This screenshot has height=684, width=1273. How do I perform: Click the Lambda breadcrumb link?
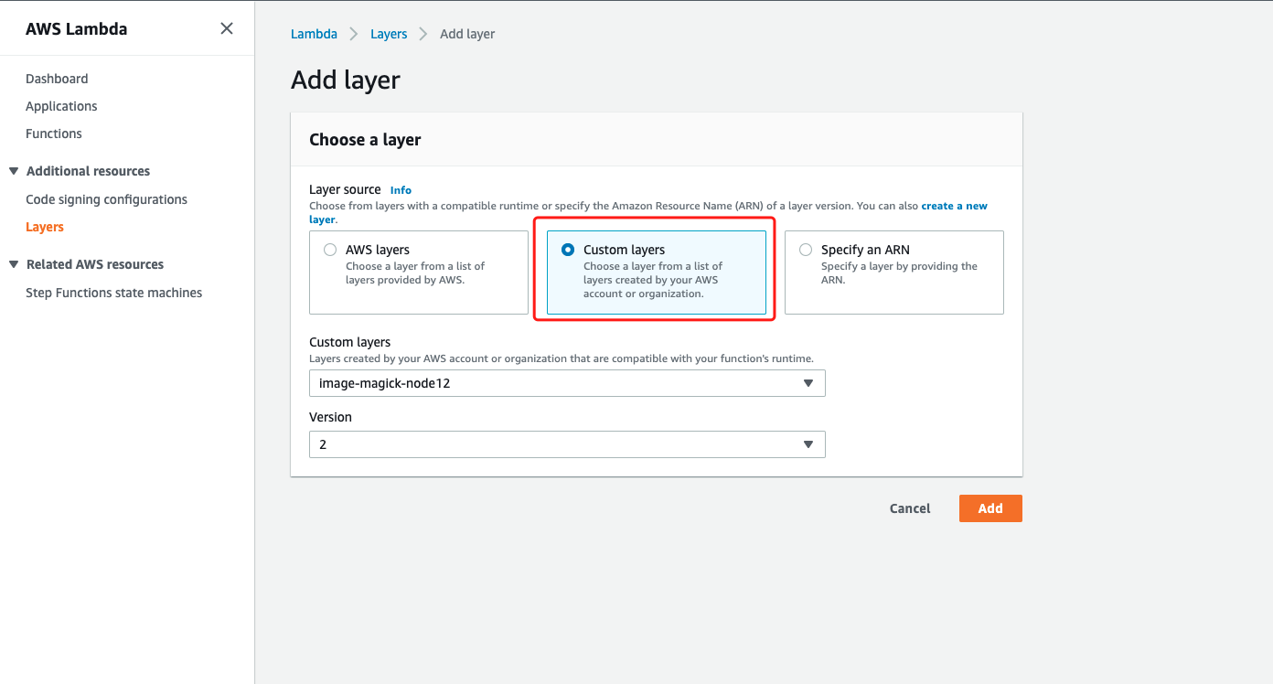(x=314, y=34)
